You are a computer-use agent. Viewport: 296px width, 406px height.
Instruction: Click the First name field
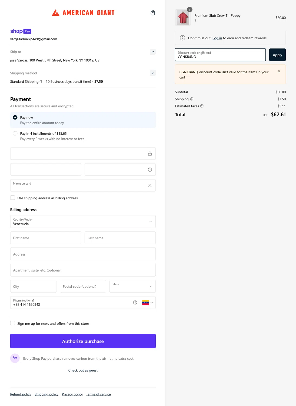[46, 238]
